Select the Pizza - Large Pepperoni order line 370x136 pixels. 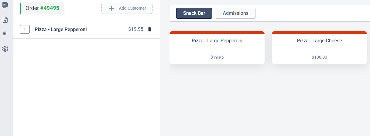pyautogui.click(x=86, y=29)
